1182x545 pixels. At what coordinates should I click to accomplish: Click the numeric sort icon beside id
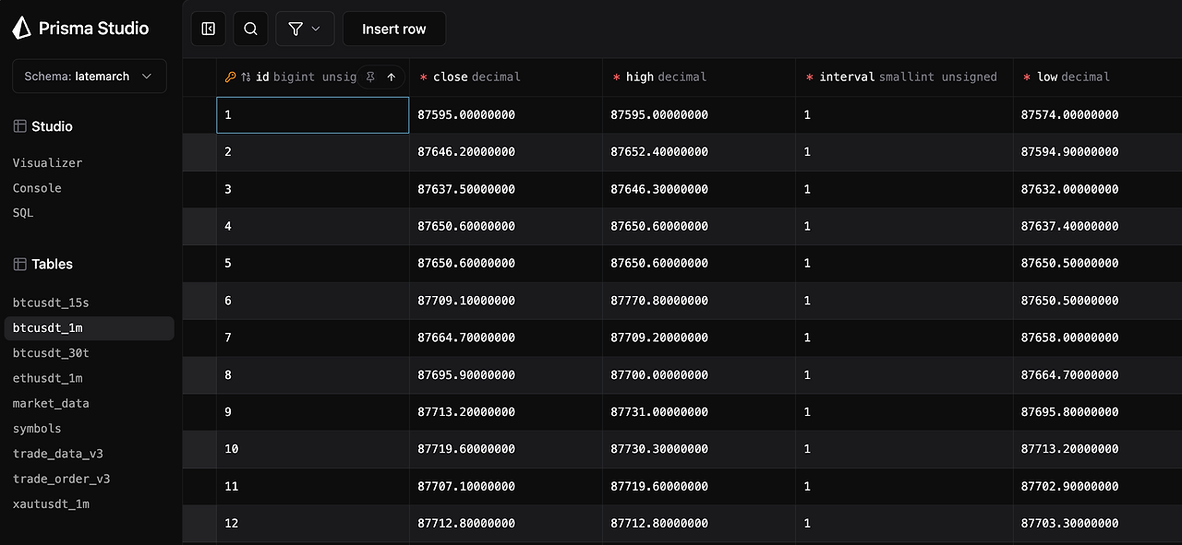coord(246,77)
